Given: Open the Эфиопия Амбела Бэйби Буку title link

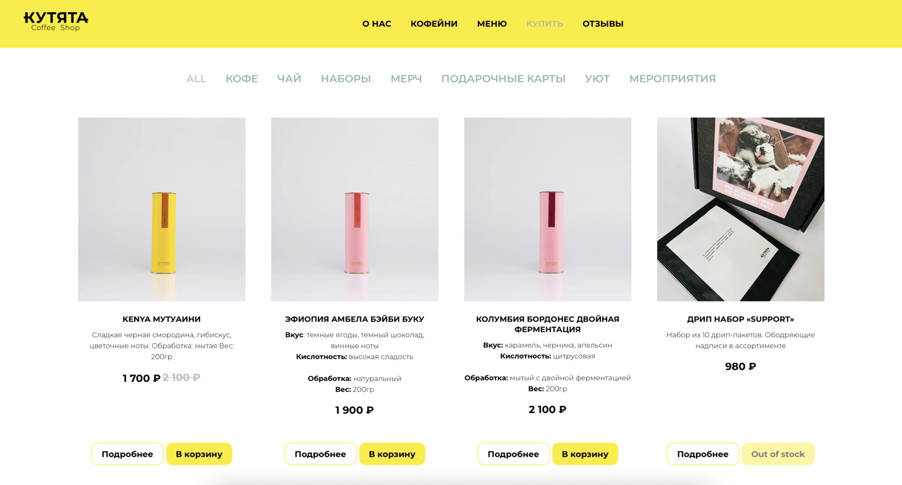Looking at the screenshot, I should (x=354, y=319).
